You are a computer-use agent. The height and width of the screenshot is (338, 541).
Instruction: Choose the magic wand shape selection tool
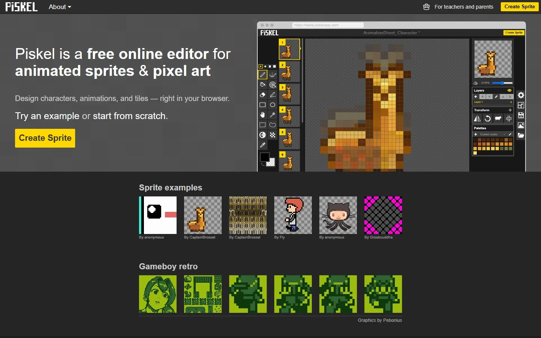(x=273, y=115)
